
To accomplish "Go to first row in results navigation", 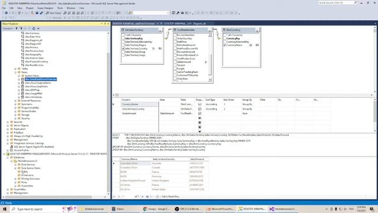I will [x=114, y=196].
